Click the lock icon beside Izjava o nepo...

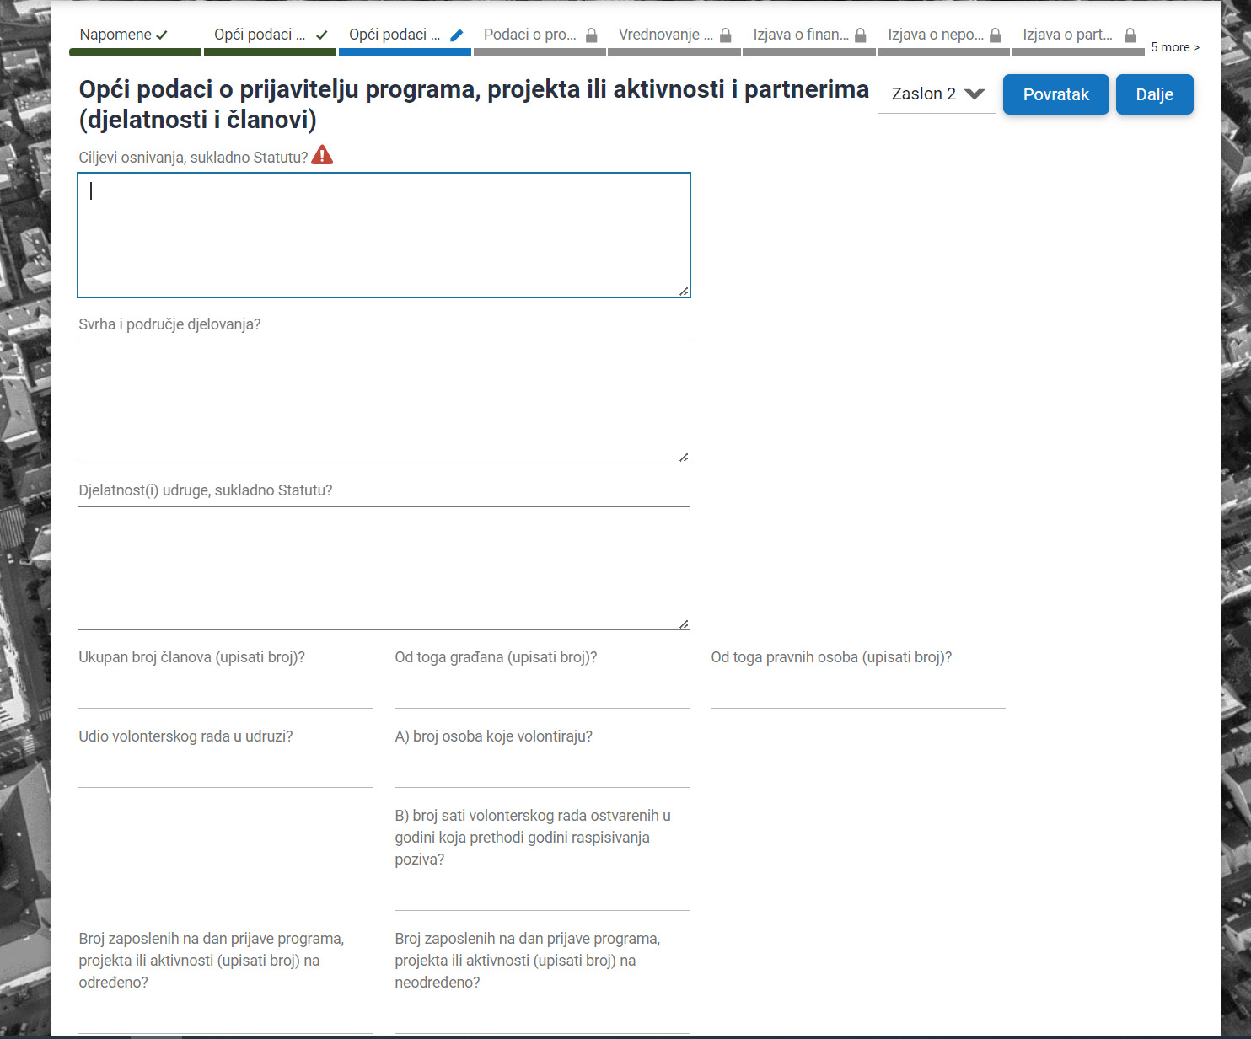coord(995,35)
